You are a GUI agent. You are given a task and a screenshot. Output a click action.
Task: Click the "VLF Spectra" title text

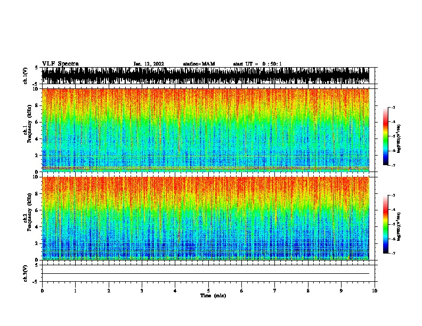tap(60, 64)
